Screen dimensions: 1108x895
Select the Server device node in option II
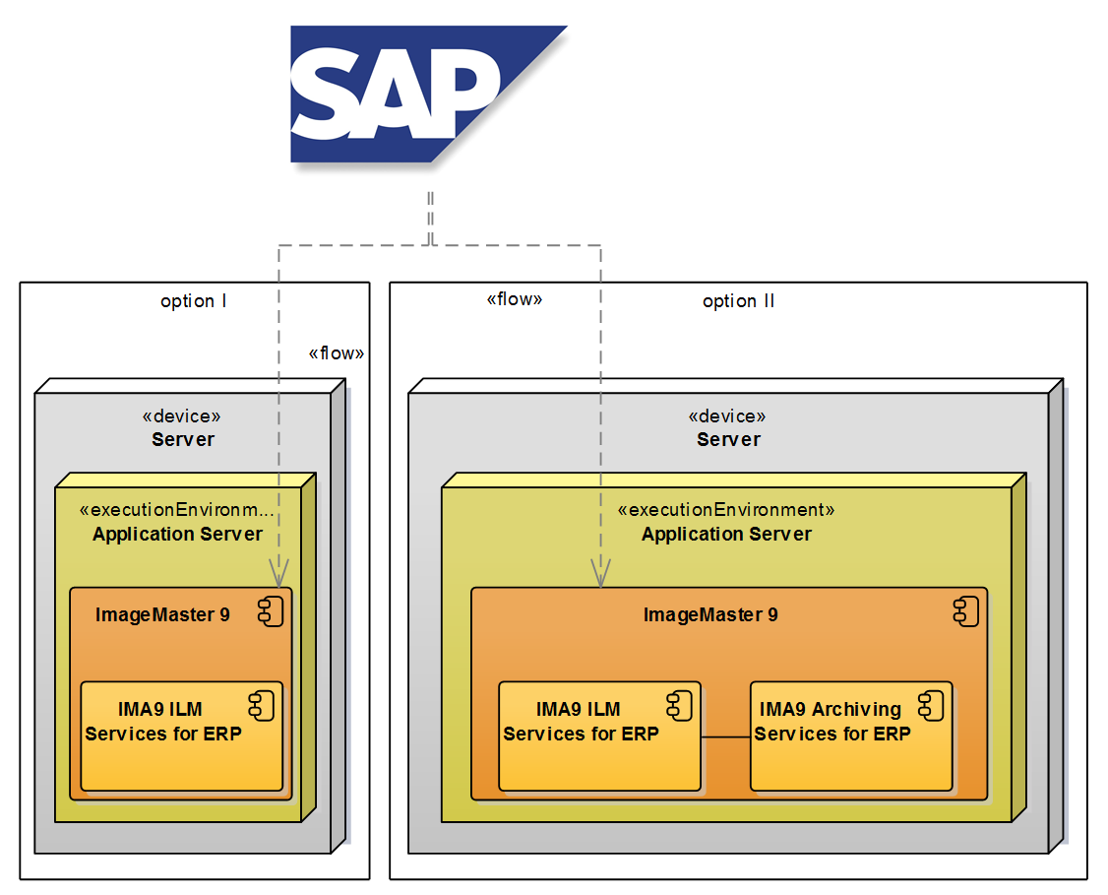click(x=728, y=428)
